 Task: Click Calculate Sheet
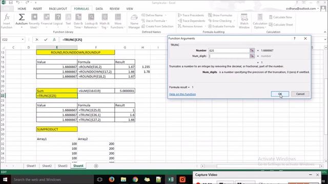click(281, 25)
